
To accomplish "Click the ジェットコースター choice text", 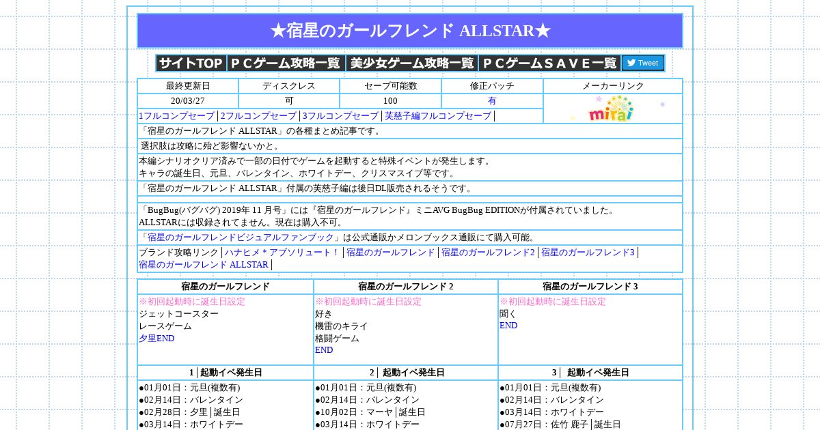I will click(178, 314).
